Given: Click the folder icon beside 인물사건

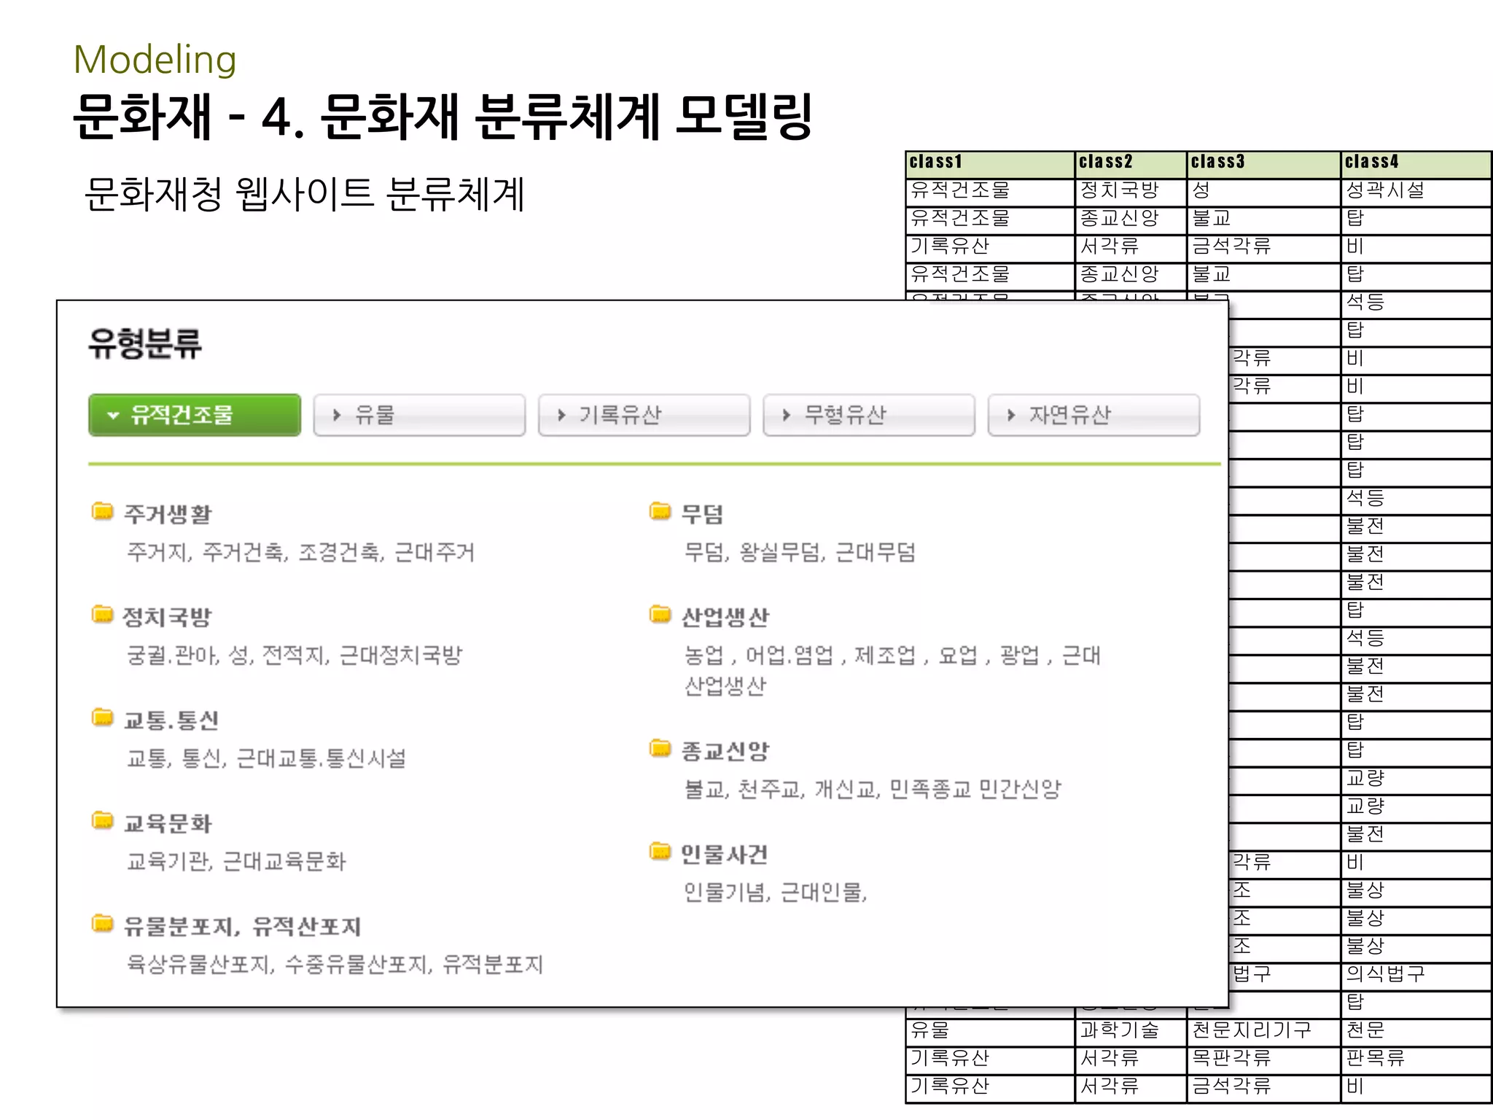Looking at the screenshot, I should click(660, 851).
